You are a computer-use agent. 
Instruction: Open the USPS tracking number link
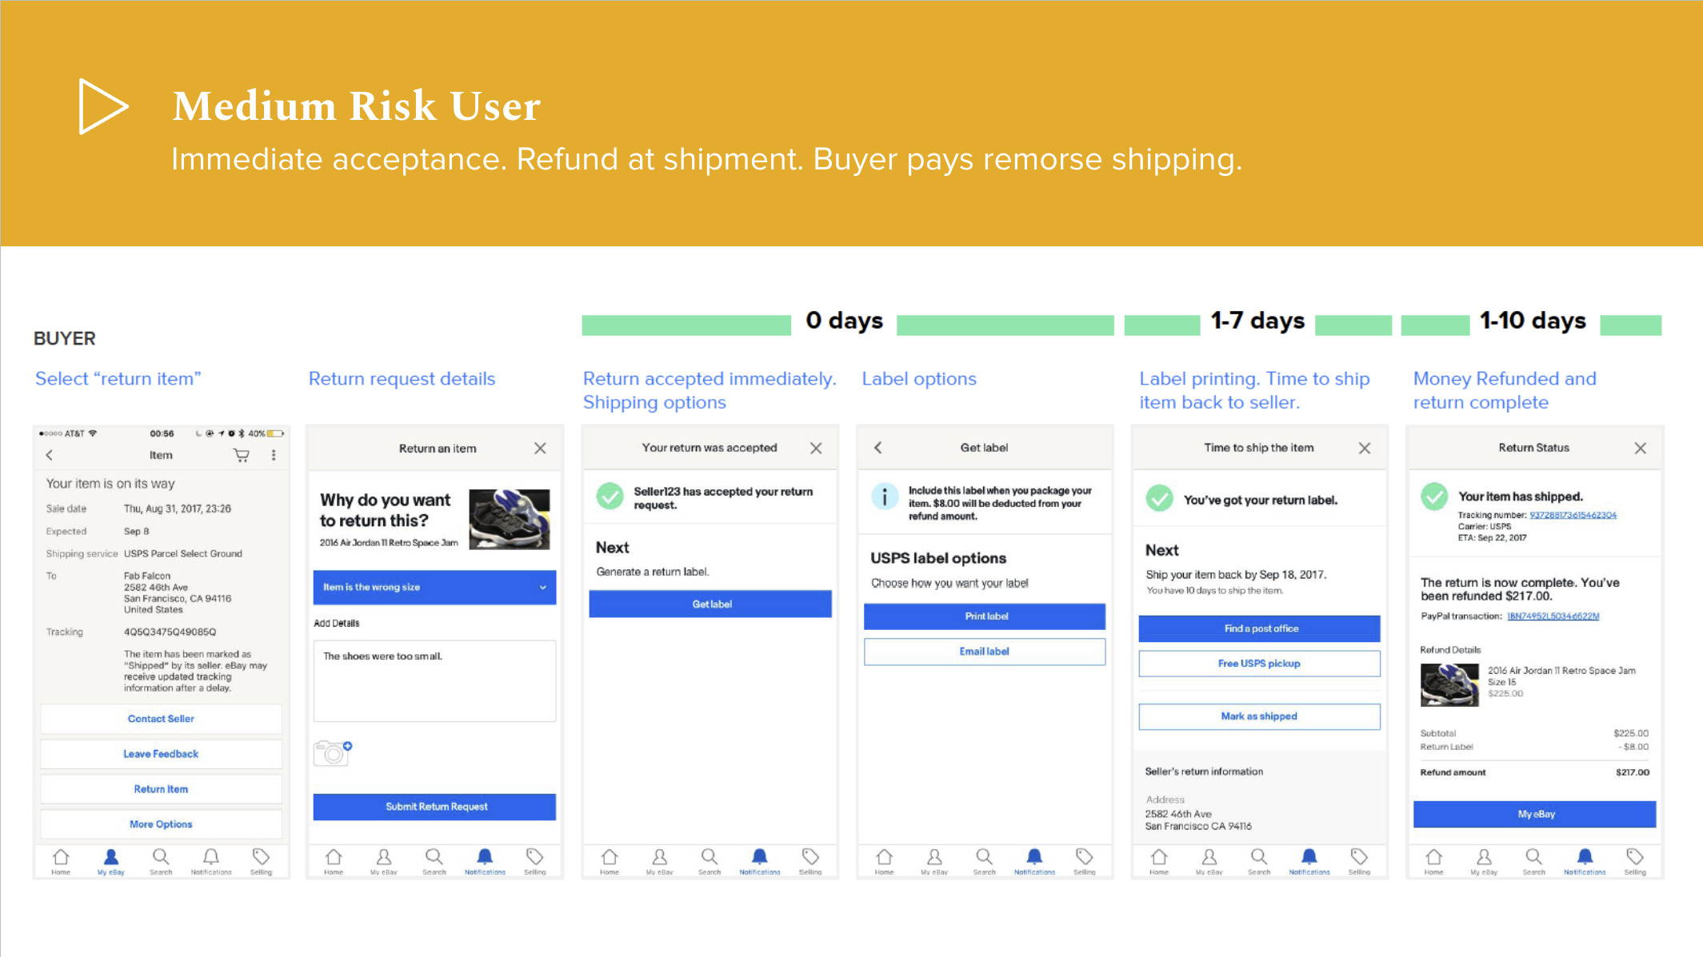coord(1573,515)
